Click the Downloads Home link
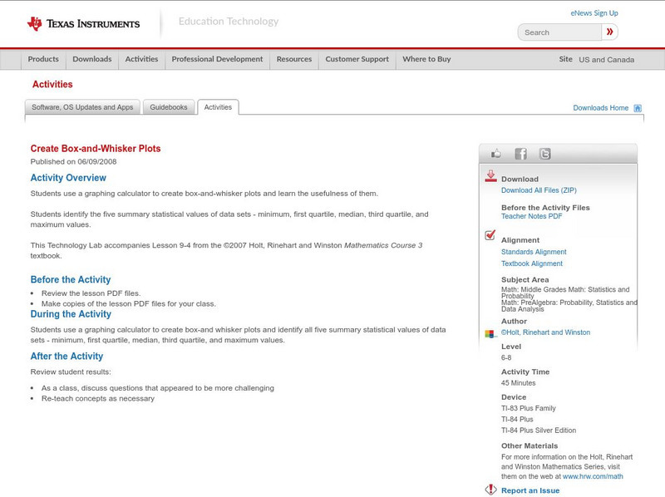665x497 pixels. 600,108
